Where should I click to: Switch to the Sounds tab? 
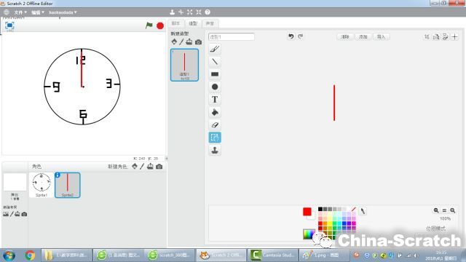tap(210, 23)
